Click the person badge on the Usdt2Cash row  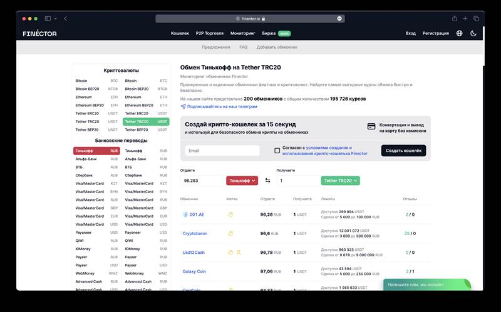coord(238,253)
